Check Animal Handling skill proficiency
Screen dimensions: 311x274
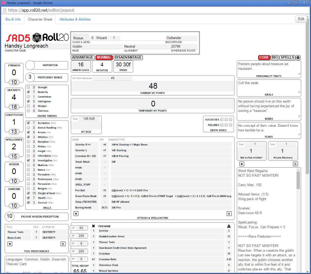click(29, 128)
